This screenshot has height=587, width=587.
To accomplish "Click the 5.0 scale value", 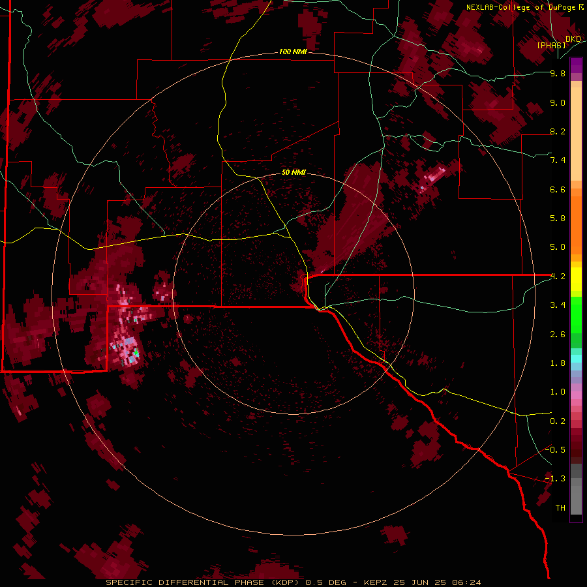I will (x=558, y=247).
